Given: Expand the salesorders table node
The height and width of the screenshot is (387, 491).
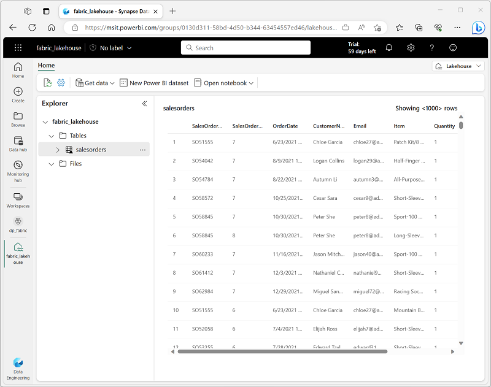Looking at the screenshot, I should tap(58, 150).
